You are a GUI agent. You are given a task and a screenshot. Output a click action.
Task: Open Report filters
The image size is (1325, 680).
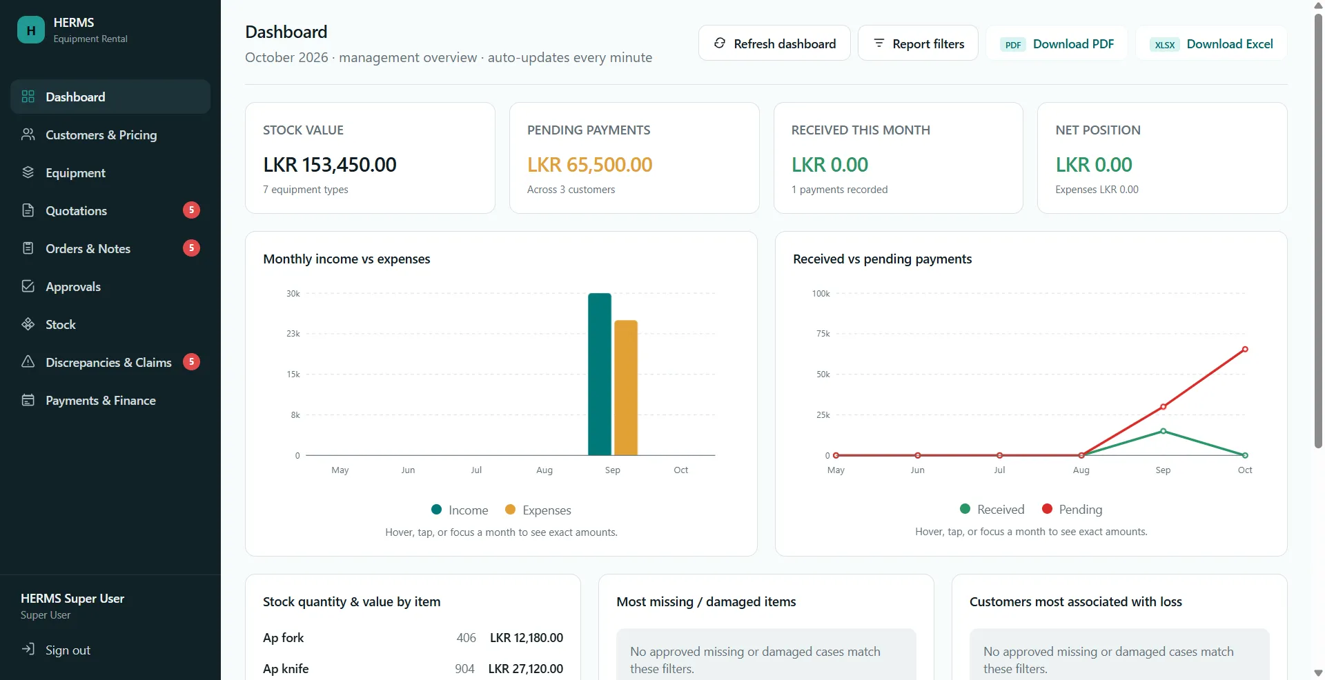(918, 43)
